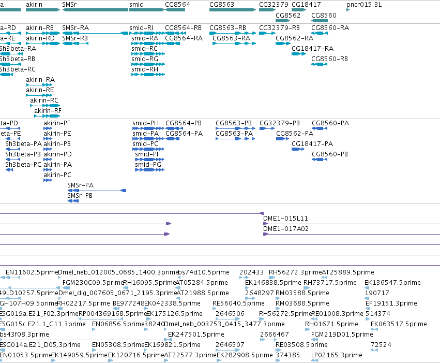Select protein CG8563-PA label

coord(234,134)
